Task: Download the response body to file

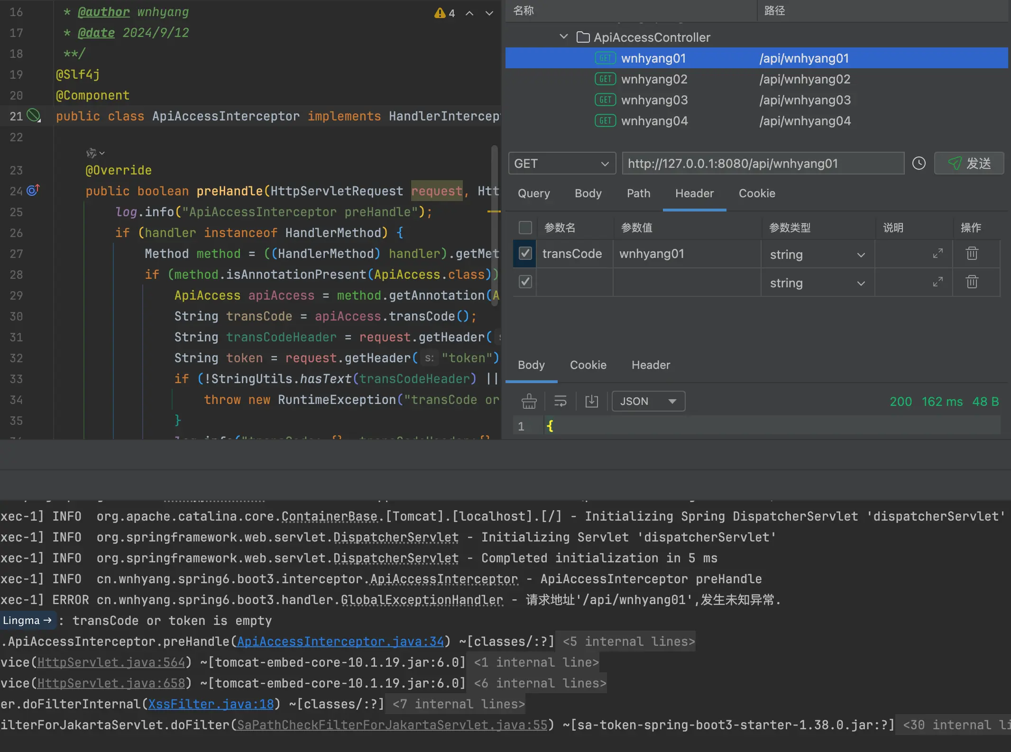Action: click(591, 402)
